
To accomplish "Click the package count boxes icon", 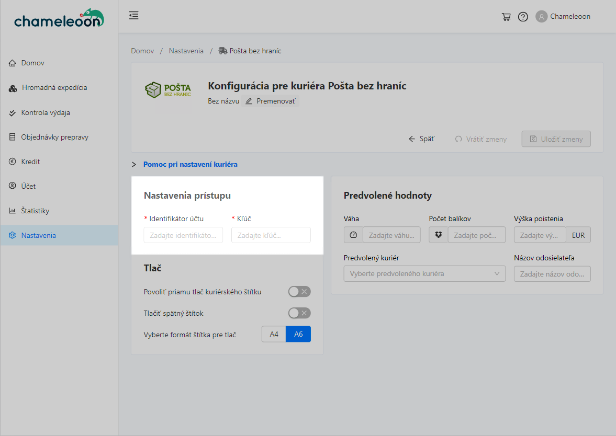I will coord(439,235).
